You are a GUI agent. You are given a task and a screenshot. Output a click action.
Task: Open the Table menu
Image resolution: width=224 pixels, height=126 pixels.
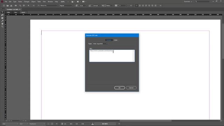pyautogui.click(x=39, y=1)
